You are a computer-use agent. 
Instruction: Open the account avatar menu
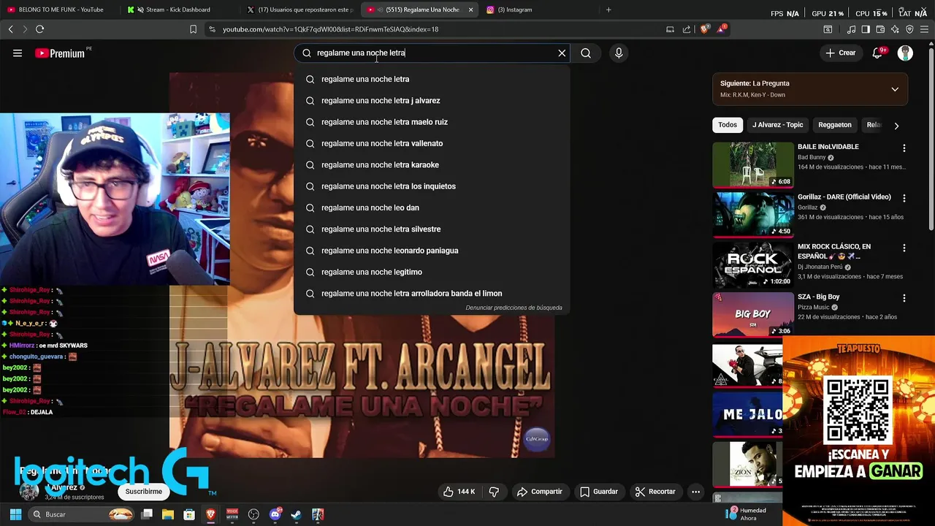pyautogui.click(x=905, y=53)
